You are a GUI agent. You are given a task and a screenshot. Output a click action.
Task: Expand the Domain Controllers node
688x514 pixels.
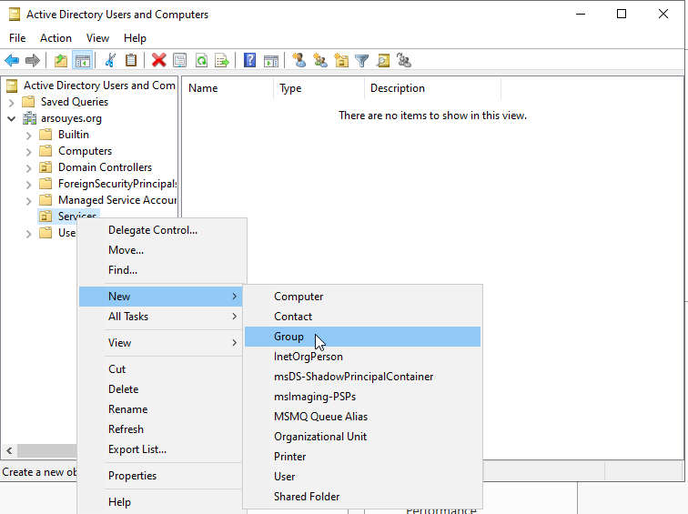click(28, 168)
